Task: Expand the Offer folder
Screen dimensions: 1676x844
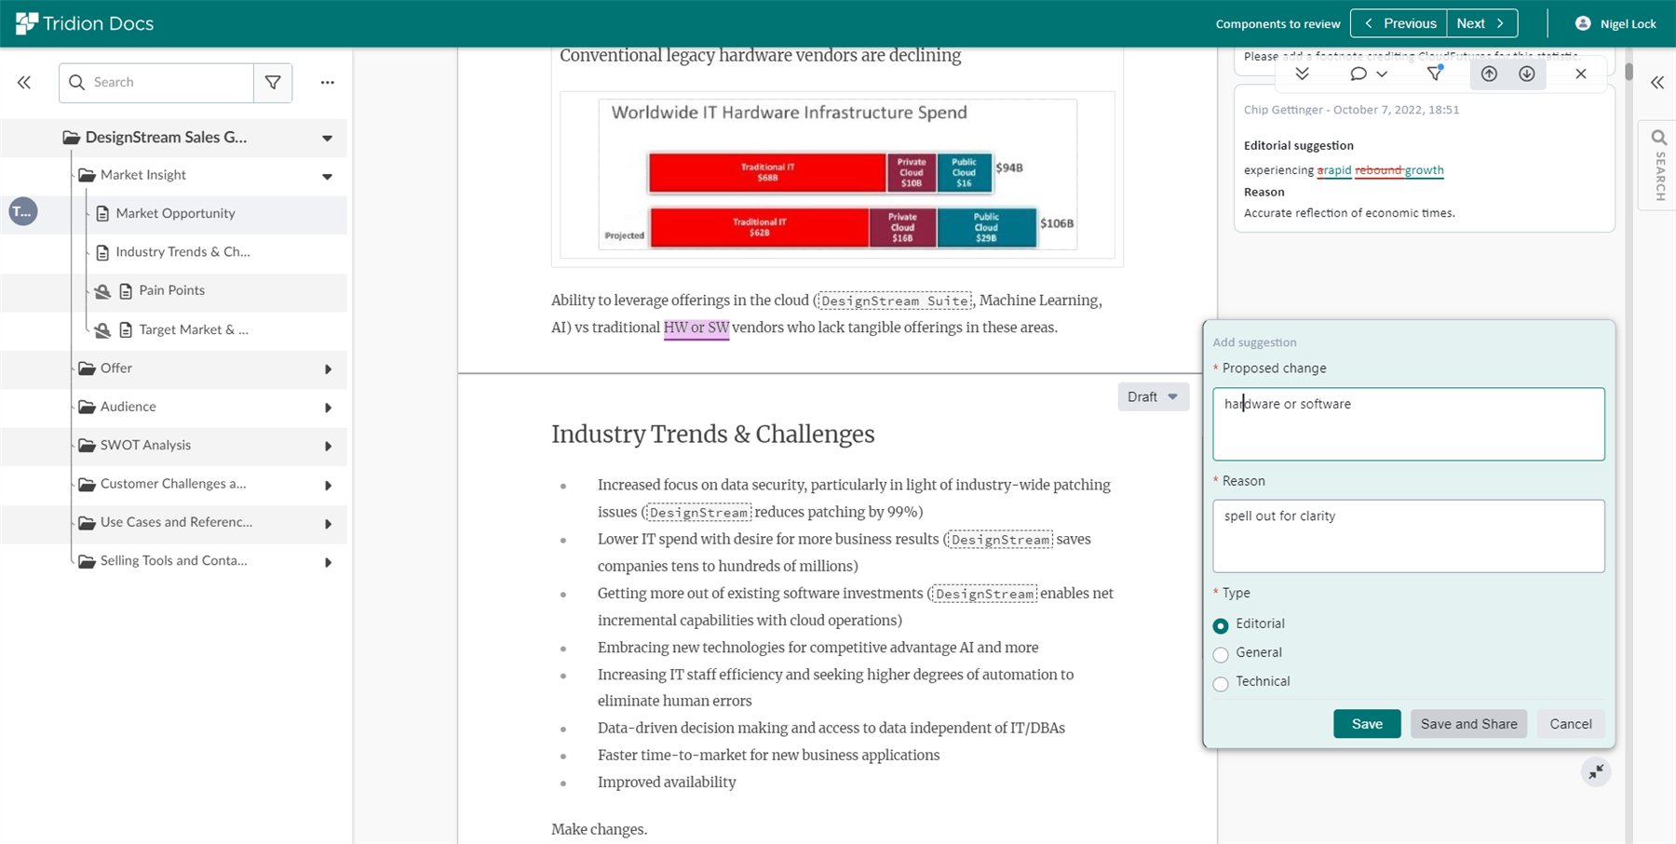Action: [328, 369]
